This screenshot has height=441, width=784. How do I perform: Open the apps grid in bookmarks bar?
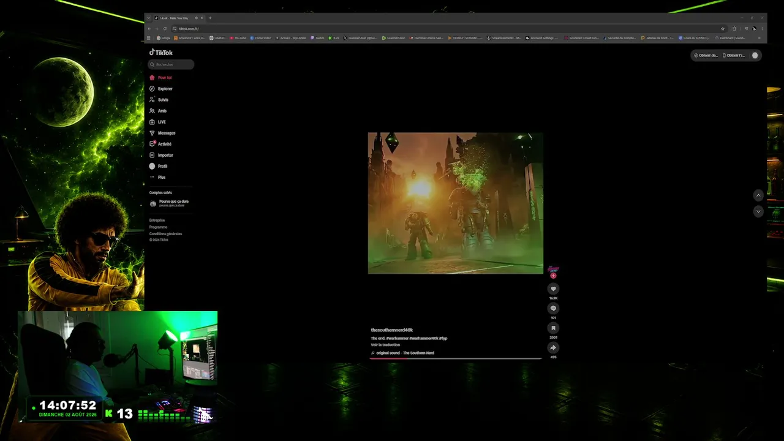click(x=148, y=38)
